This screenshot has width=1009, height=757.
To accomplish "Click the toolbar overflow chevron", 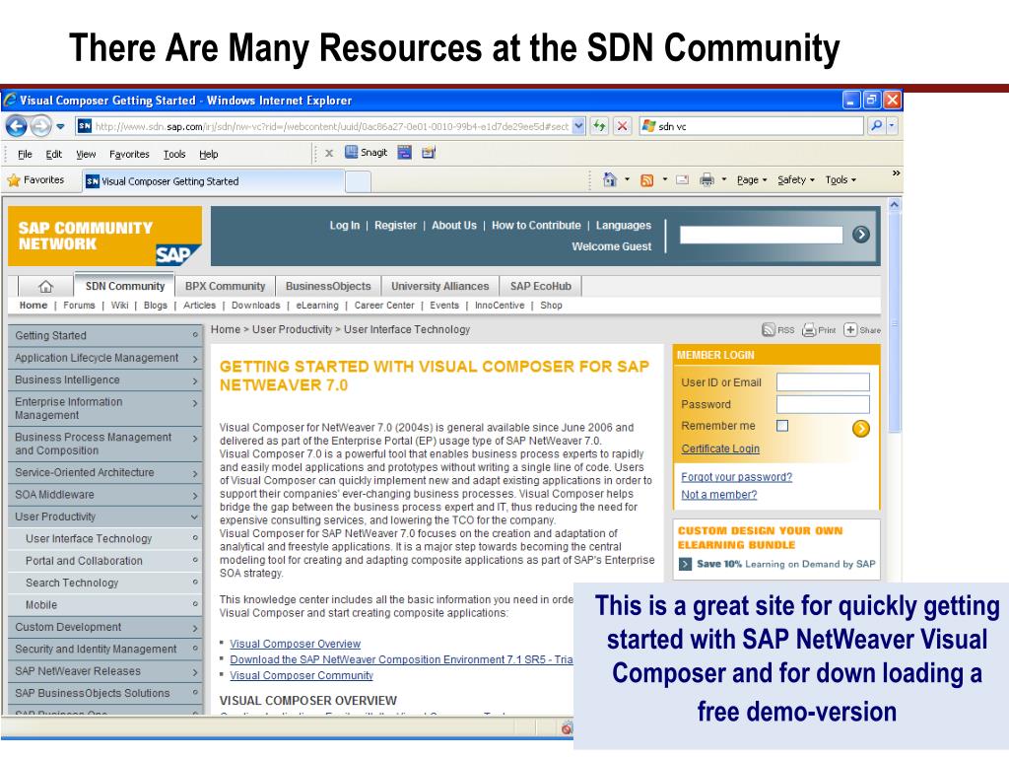I will click(x=896, y=173).
